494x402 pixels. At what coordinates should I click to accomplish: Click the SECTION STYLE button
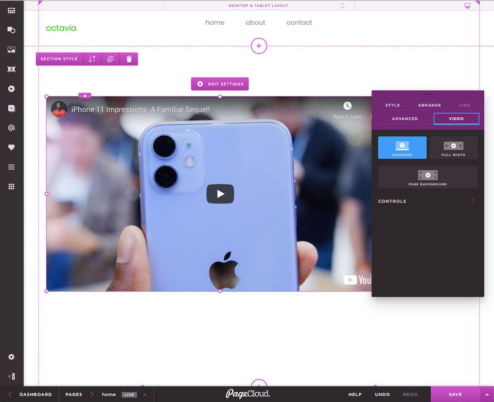click(x=59, y=59)
